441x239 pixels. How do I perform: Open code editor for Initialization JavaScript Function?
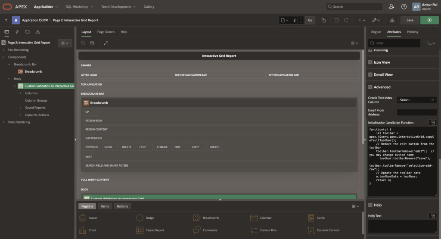click(432, 123)
